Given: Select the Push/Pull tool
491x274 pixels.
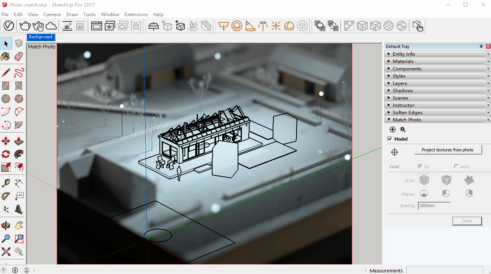Looking at the screenshot, I should (x=19, y=141).
